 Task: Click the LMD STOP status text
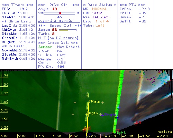[92, 13]
